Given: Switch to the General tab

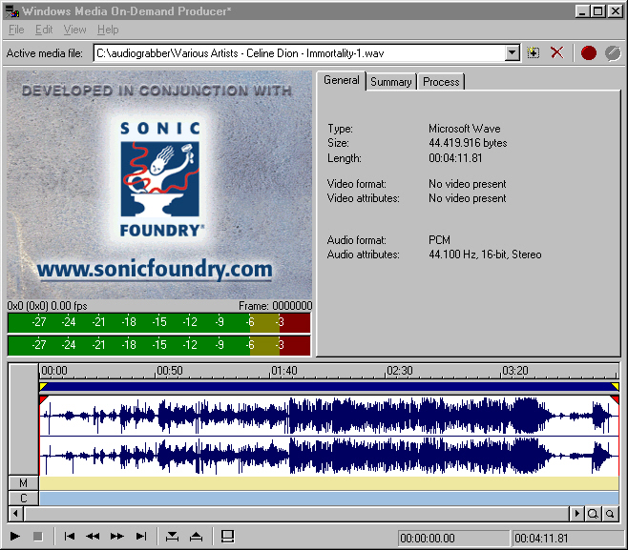Looking at the screenshot, I should click(x=342, y=80).
